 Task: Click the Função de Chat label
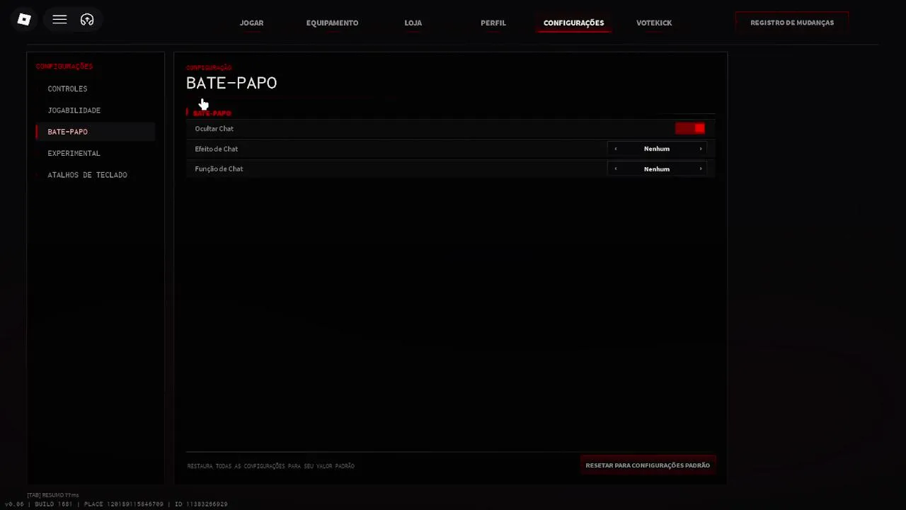(x=219, y=169)
